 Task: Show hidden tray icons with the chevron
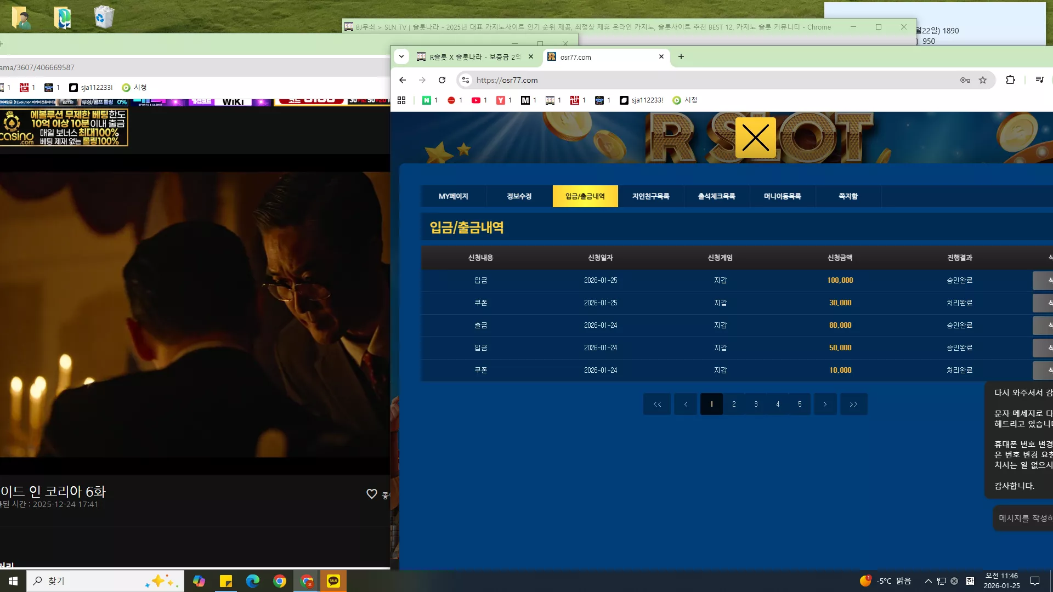coord(928,581)
